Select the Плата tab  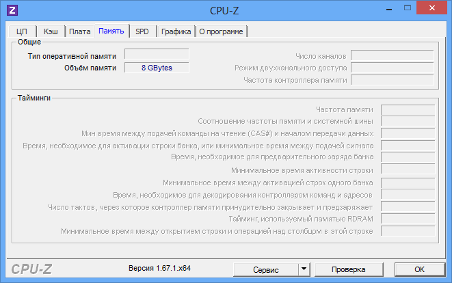80,31
